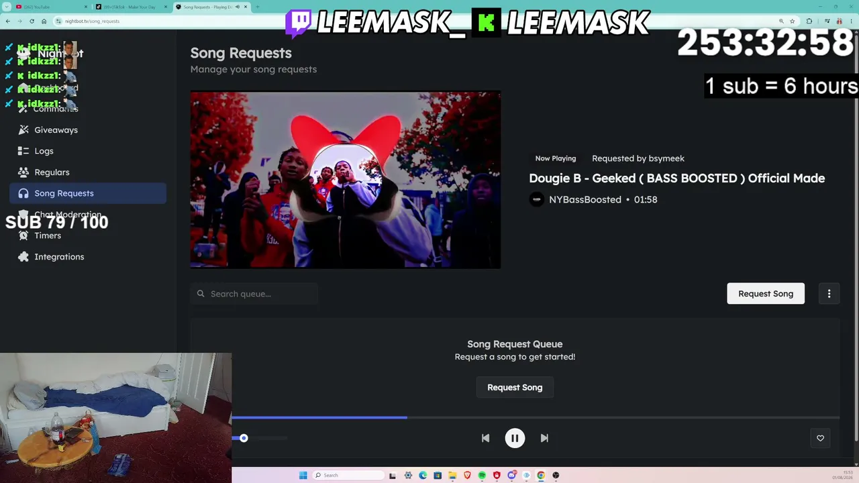
Task: Go back to the previous song
Action: pos(485,438)
